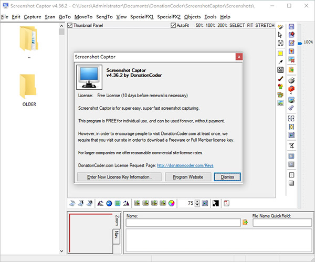This screenshot has height=262, width=315.
Task: Set zoom mode to 50%
Action: [199, 25]
